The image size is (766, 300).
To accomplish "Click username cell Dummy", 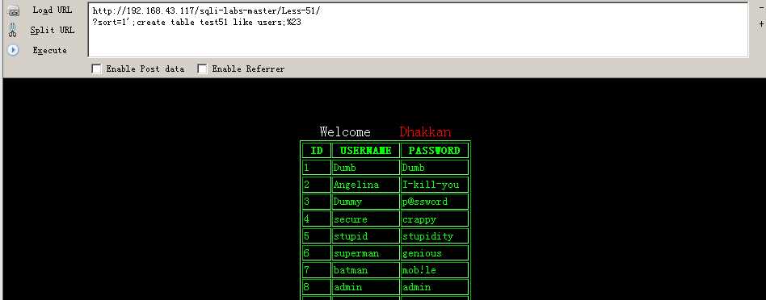I will 366,202.
